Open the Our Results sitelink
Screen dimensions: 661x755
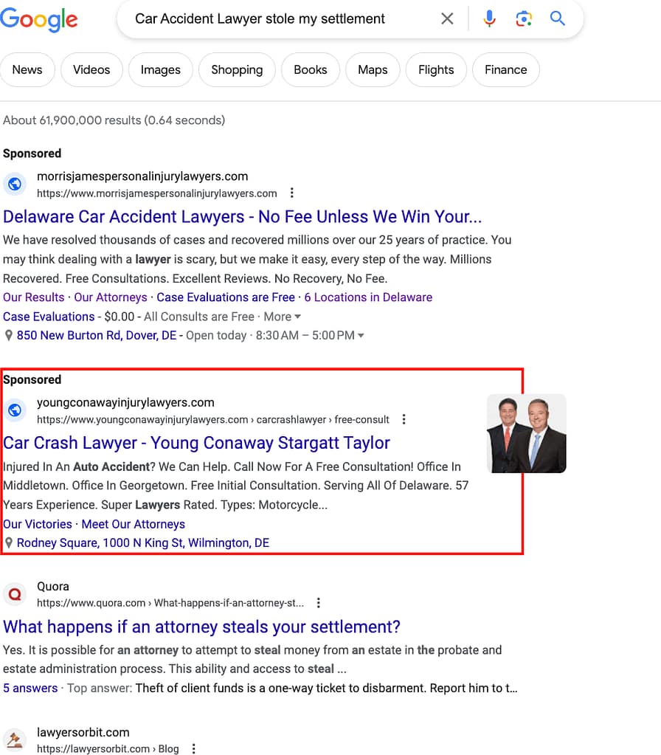point(34,297)
